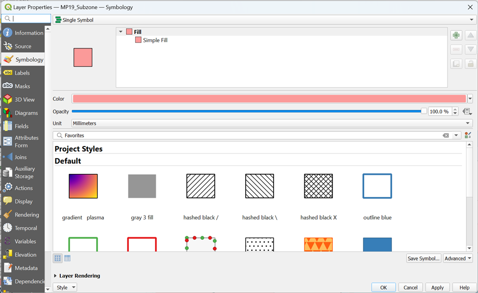The height and width of the screenshot is (293, 478).
Task: Move symbol layer up with arrow button
Action: [x=470, y=35]
